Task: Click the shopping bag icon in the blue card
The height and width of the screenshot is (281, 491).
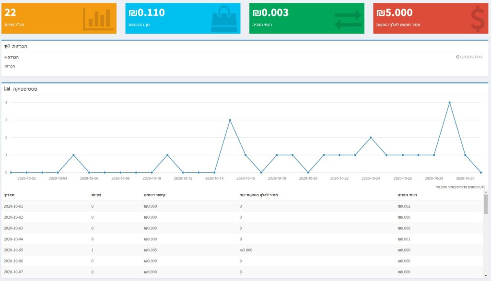Action: [x=223, y=19]
